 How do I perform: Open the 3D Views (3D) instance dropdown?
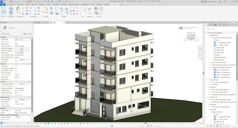pos(22,34)
